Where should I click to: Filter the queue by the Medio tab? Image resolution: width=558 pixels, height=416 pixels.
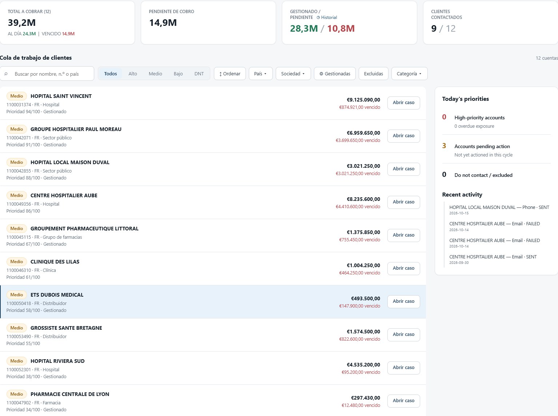pyautogui.click(x=155, y=74)
